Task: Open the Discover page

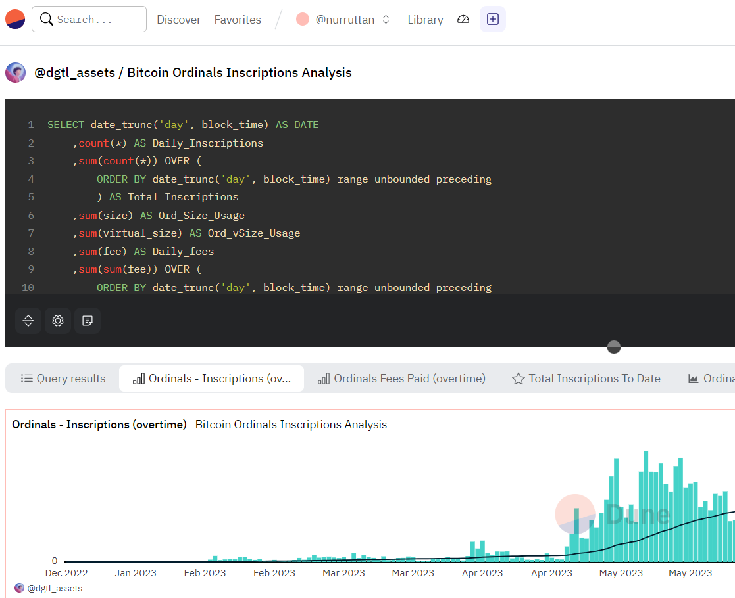Action: coord(178,20)
